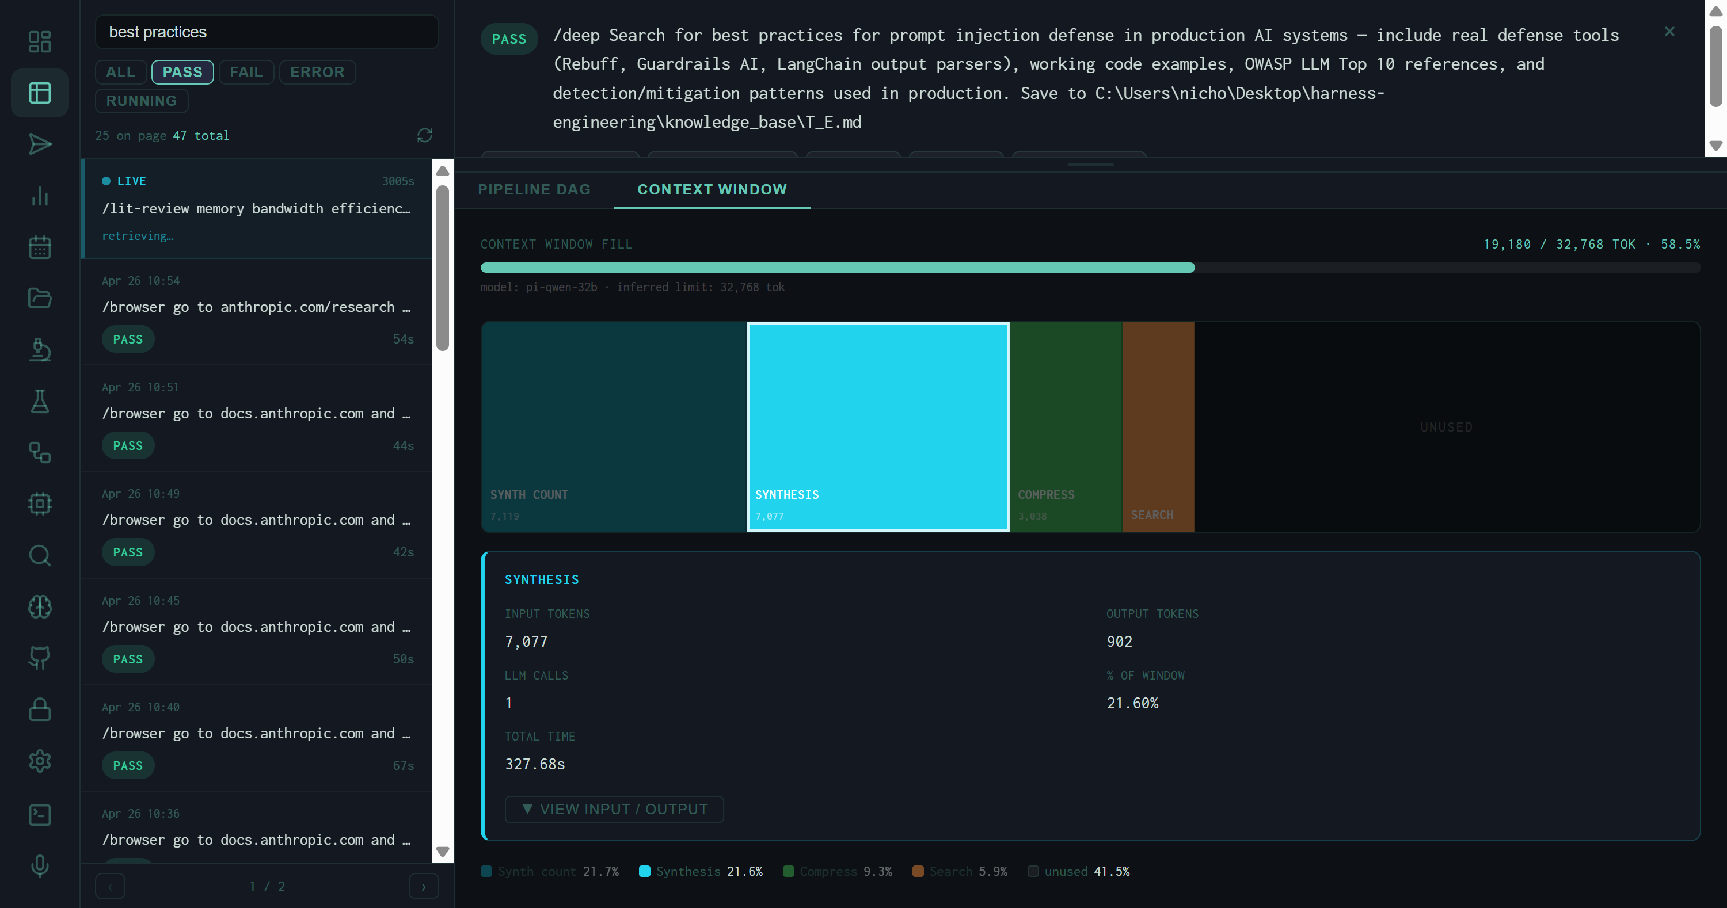Click run list scrollbar up arrow

[442, 171]
